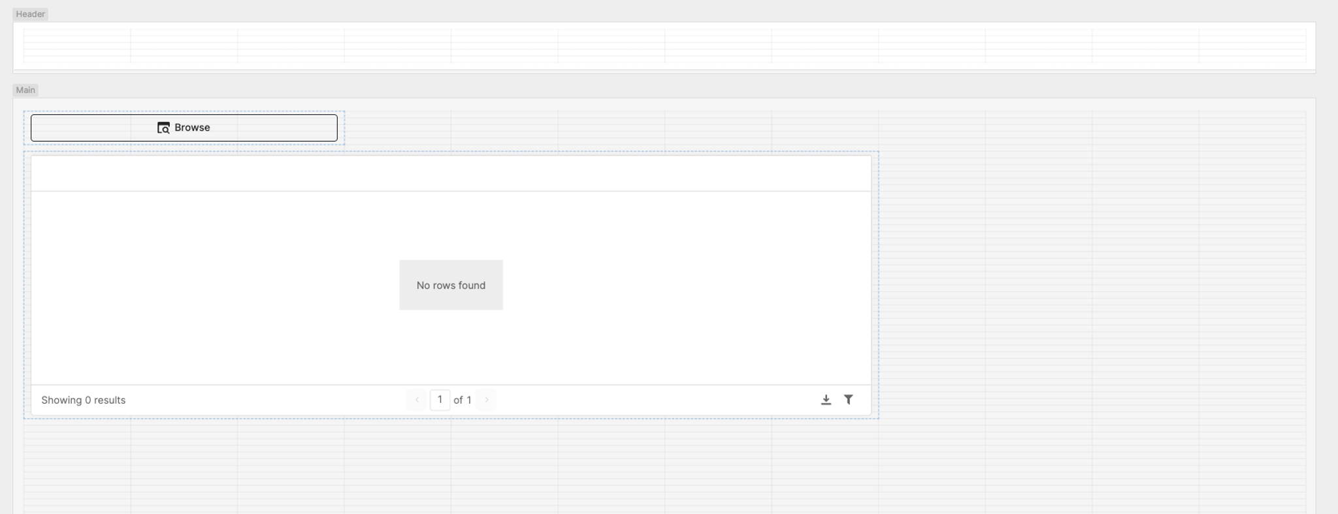Go to next table page arrow

pos(486,400)
